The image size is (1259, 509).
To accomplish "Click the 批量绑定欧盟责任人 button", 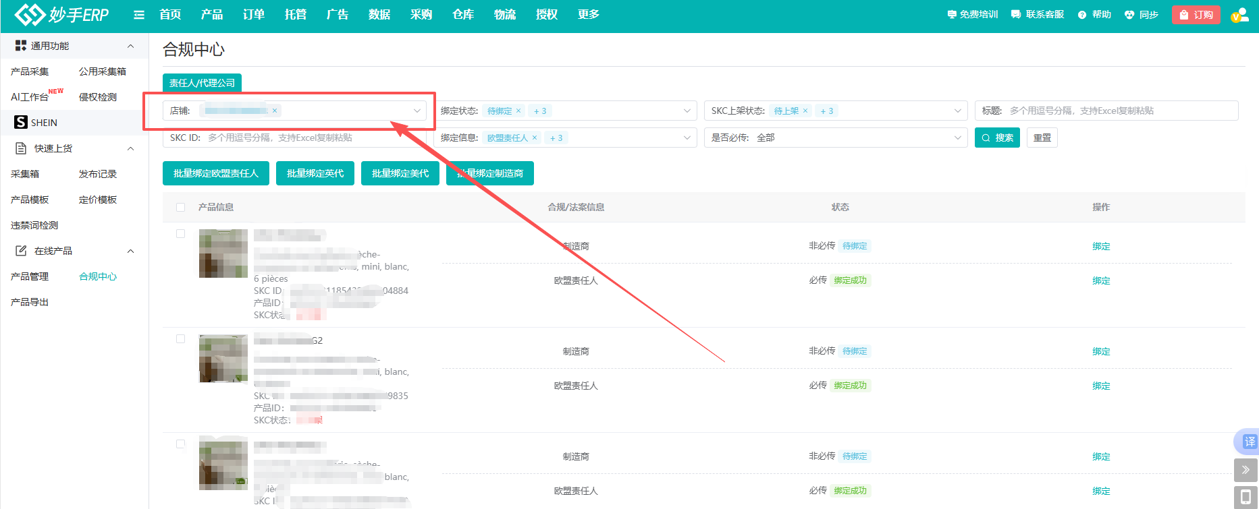I will pyautogui.click(x=216, y=173).
